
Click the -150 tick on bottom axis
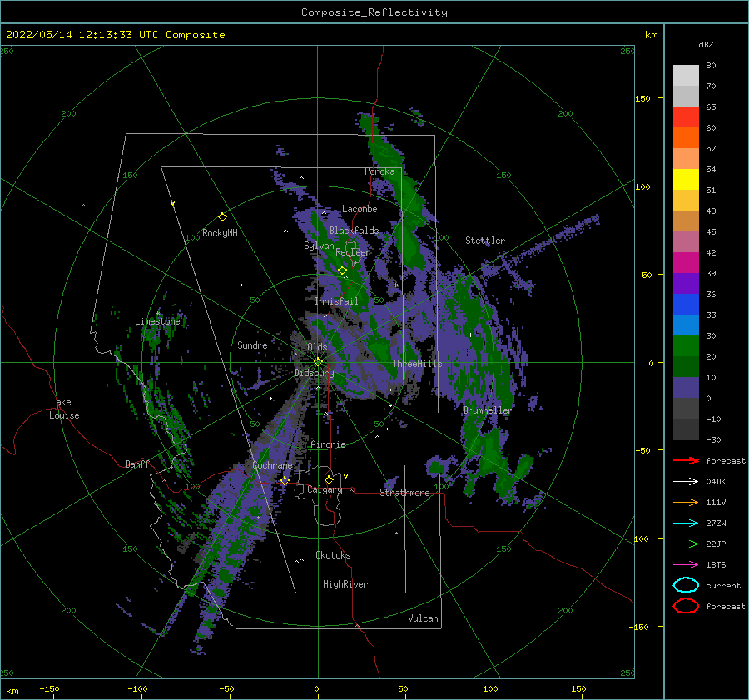tap(49, 688)
